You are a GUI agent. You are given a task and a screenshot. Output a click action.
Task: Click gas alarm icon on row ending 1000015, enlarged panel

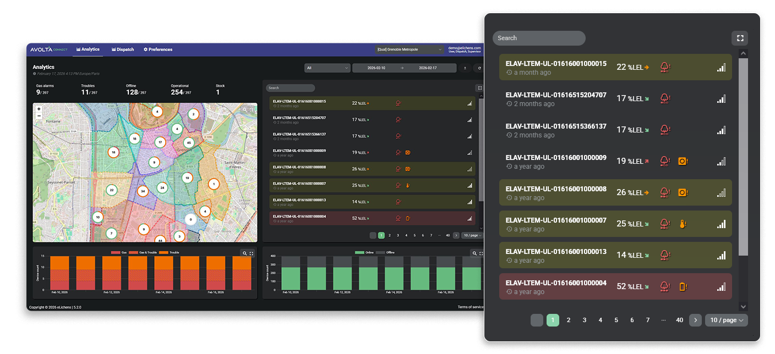[665, 67]
